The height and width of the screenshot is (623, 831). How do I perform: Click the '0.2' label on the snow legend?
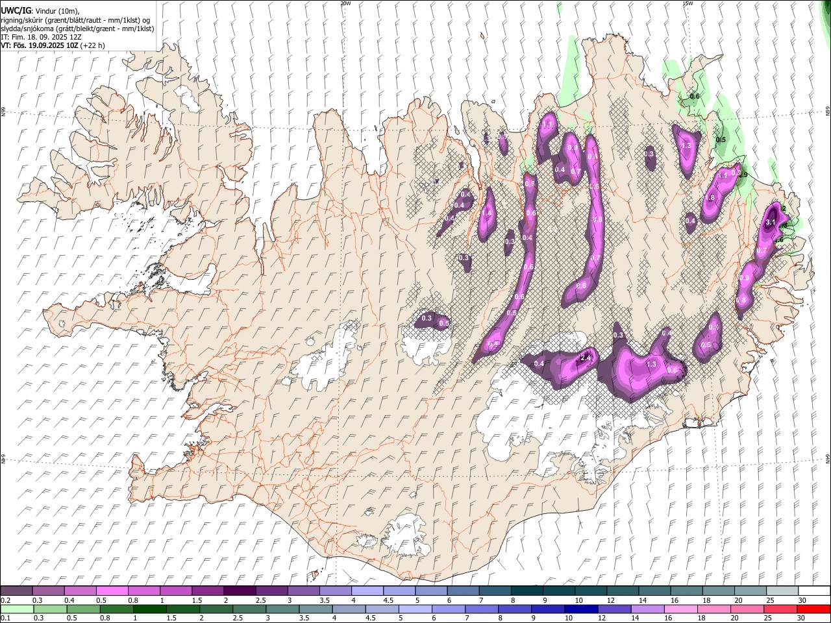[6, 600]
